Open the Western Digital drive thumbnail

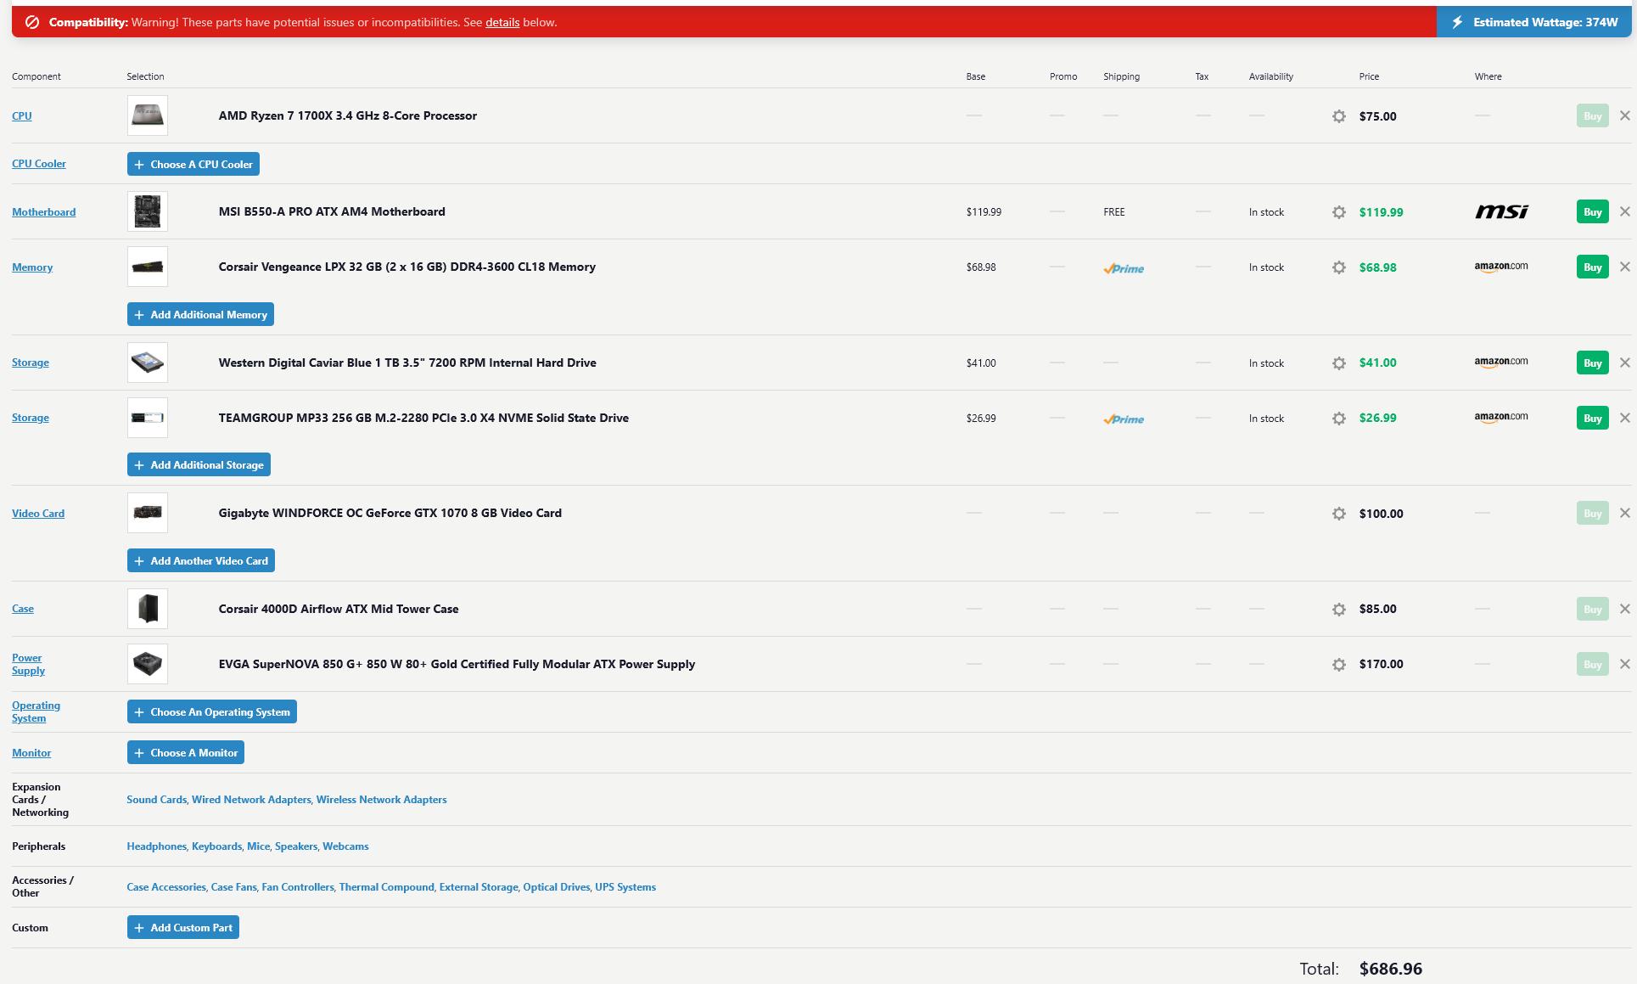click(x=148, y=363)
